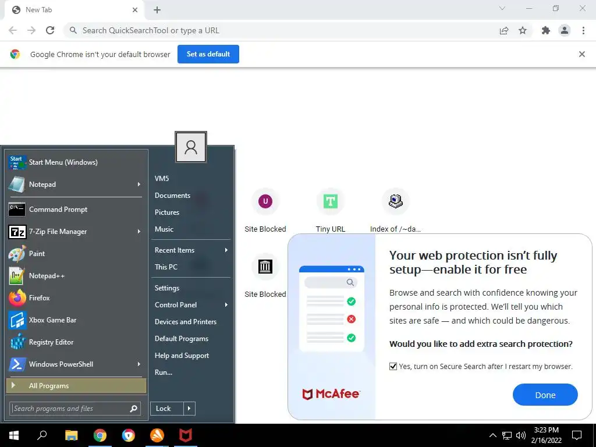The image size is (596, 447).
Task: Expand Windows PowerShell submenu arrow
Action: click(139, 364)
